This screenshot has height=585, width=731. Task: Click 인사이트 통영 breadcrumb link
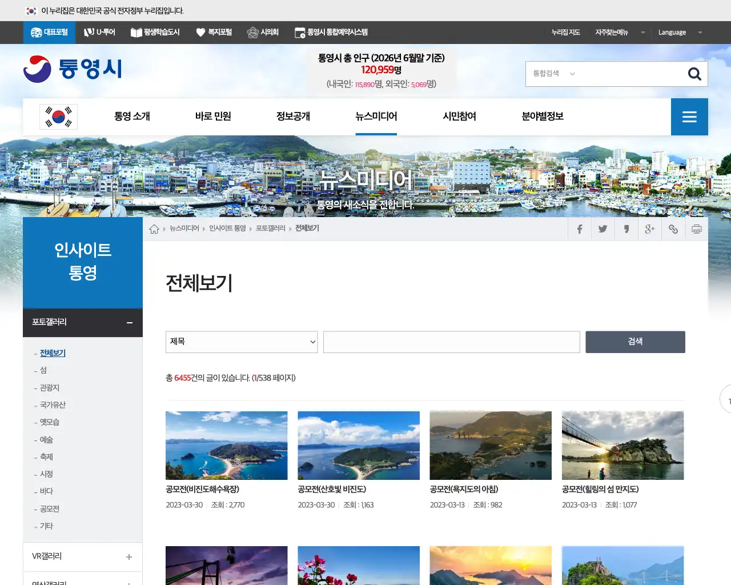(227, 229)
